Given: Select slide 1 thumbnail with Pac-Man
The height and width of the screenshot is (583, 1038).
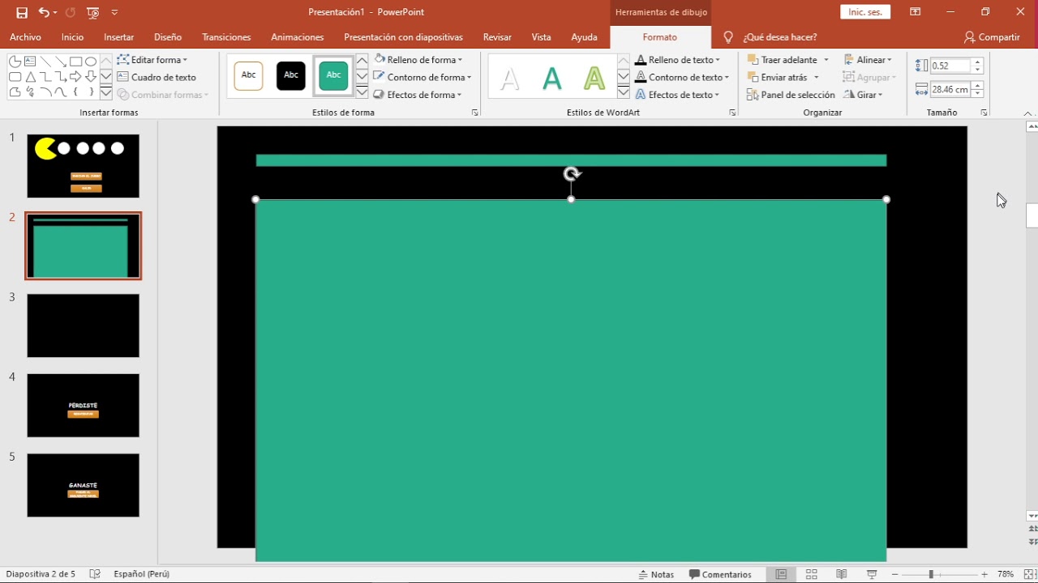Looking at the screenshot, I should point(83,166).
